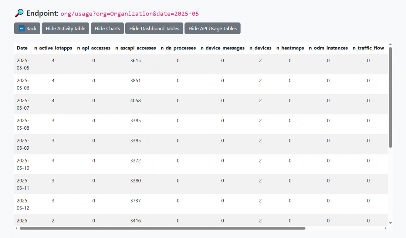Screen dimensions: 406x238
Task: Click the magnifying glass icon beside Endpoint
Action: pyautogui.click(x=19, y=13)
